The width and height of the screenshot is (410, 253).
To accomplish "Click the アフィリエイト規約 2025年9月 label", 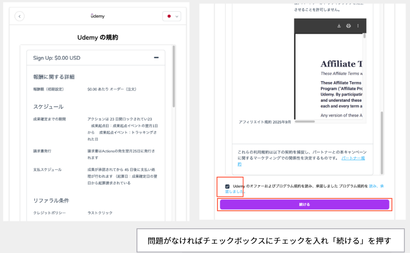I will coord(265,122).
